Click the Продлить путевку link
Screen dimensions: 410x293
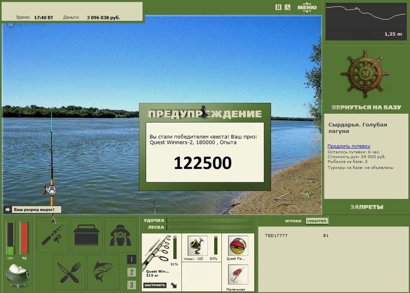pos(349,146)
